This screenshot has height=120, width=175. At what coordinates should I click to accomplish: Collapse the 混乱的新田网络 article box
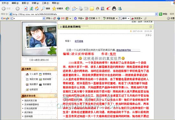click(x=151, y=27)
